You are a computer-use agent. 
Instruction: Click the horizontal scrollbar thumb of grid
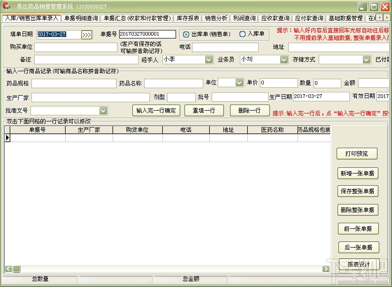17,269
